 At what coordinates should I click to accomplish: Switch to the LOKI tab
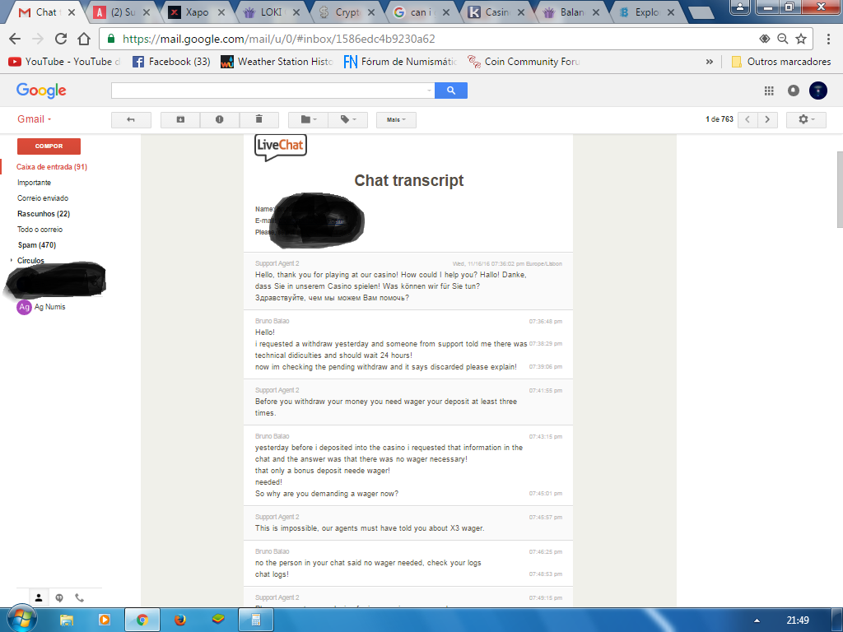pos(272,12)
